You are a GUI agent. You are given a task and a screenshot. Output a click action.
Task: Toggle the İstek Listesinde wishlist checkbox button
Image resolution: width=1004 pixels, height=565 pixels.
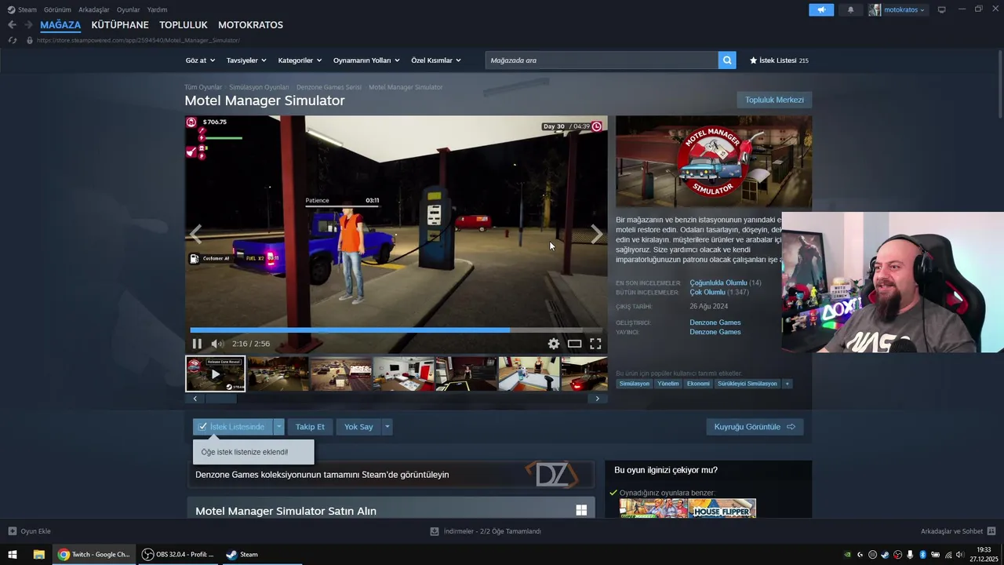232,427
